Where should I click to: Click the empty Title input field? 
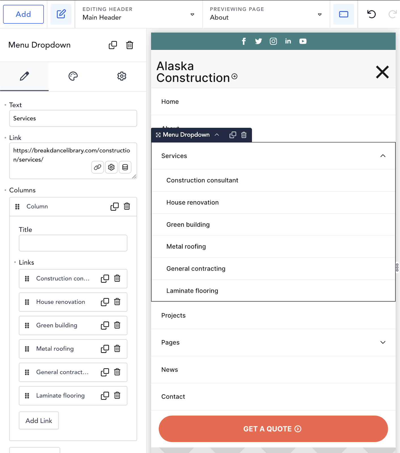pyautogui.click(x=73, y=243)
